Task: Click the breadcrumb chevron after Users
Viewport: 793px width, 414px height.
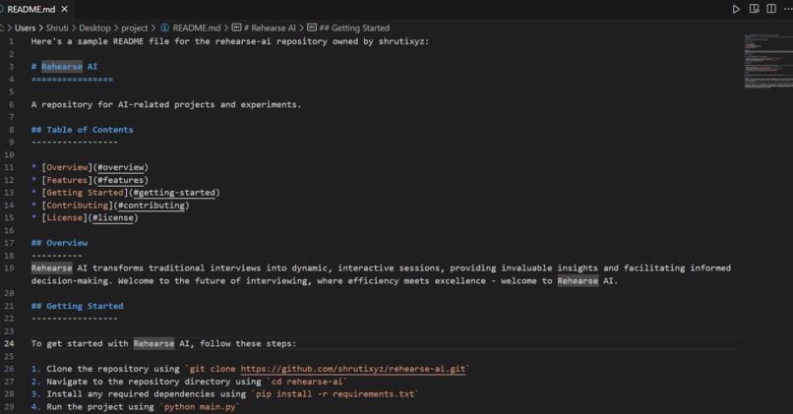Action: pyautogui.click(x=41, y=28)
